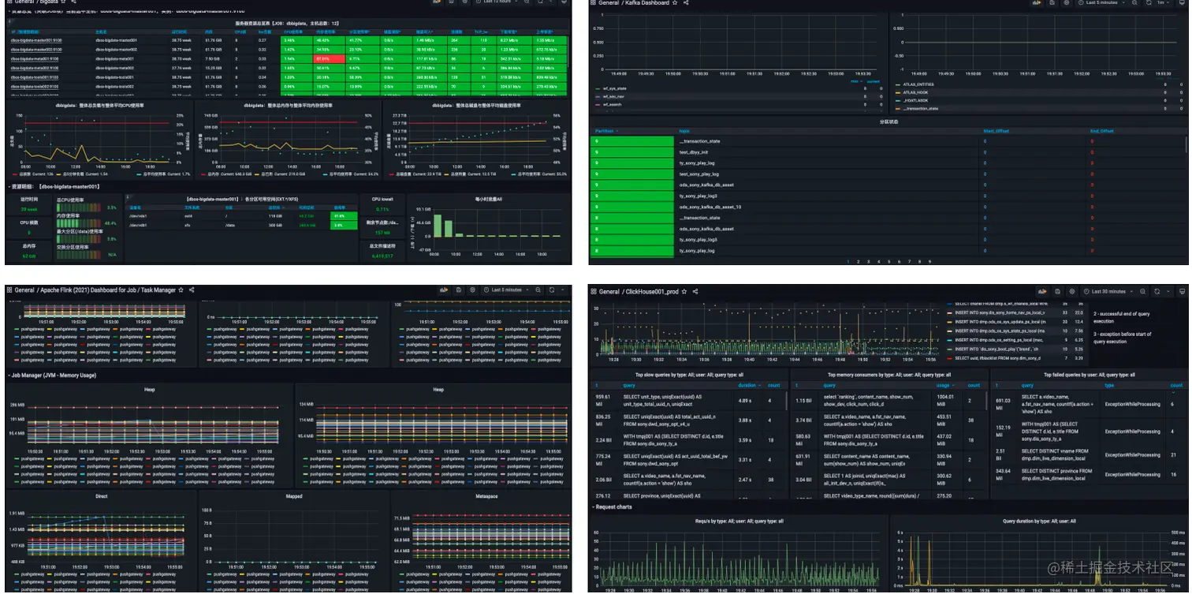Refresh the Apache Flink dashboard
The width and height of the screenshot is (1192, 594).
pos(552,290)
